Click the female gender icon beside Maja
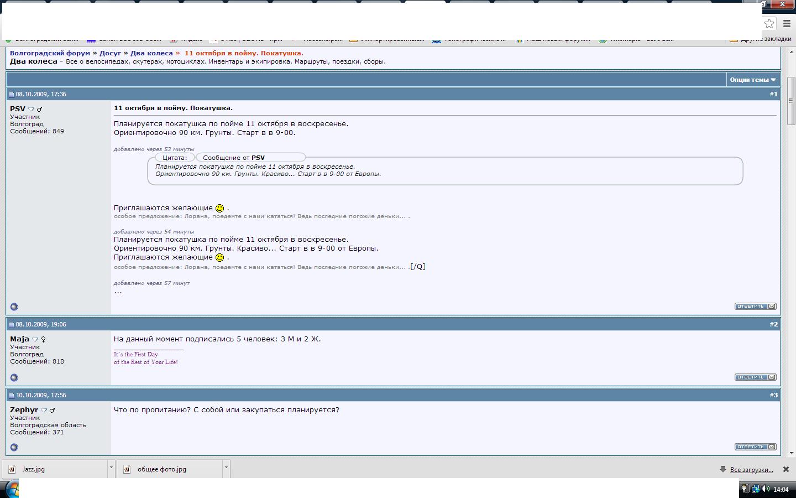The image size is (796, 498). click(x=43, y=339)
